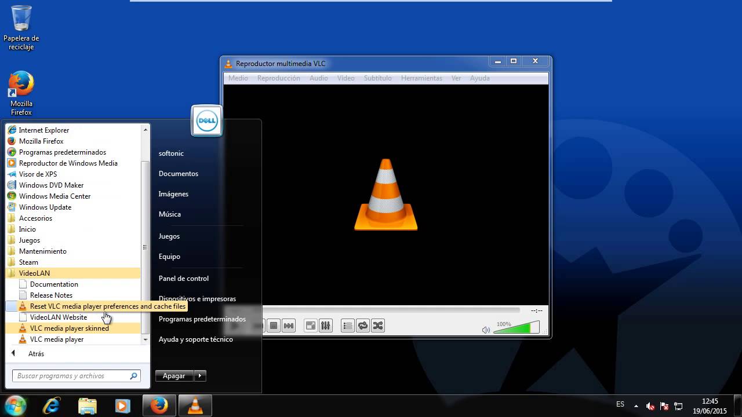This screenshot has width=742, height=417.
Task: Toggle random shuffle playback
Action: (x=378, y=325)
